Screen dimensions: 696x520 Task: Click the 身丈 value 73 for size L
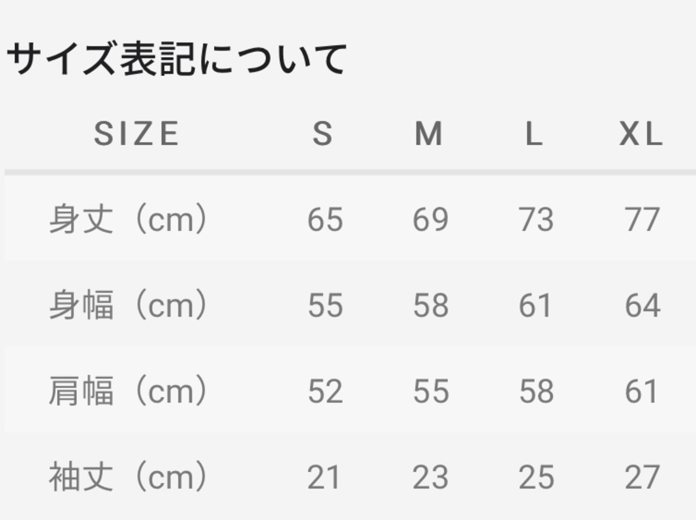coord(536,220)
